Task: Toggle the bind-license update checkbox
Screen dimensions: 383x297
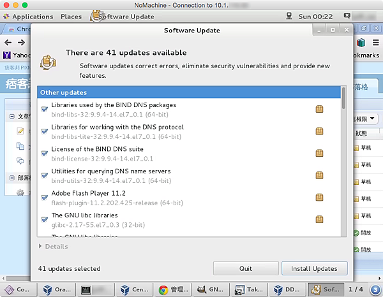Action: pos(44,153)
